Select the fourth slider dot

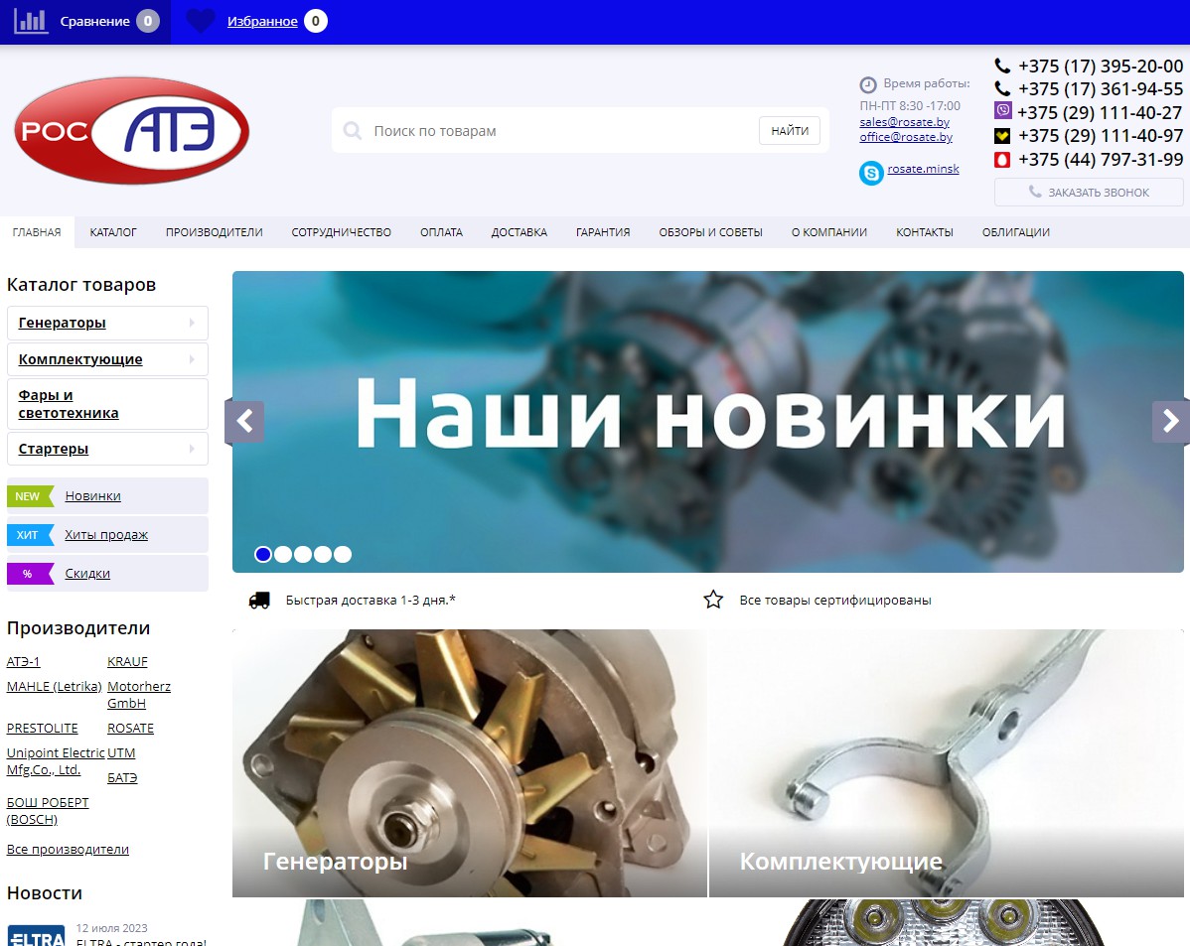click(323, 555)
